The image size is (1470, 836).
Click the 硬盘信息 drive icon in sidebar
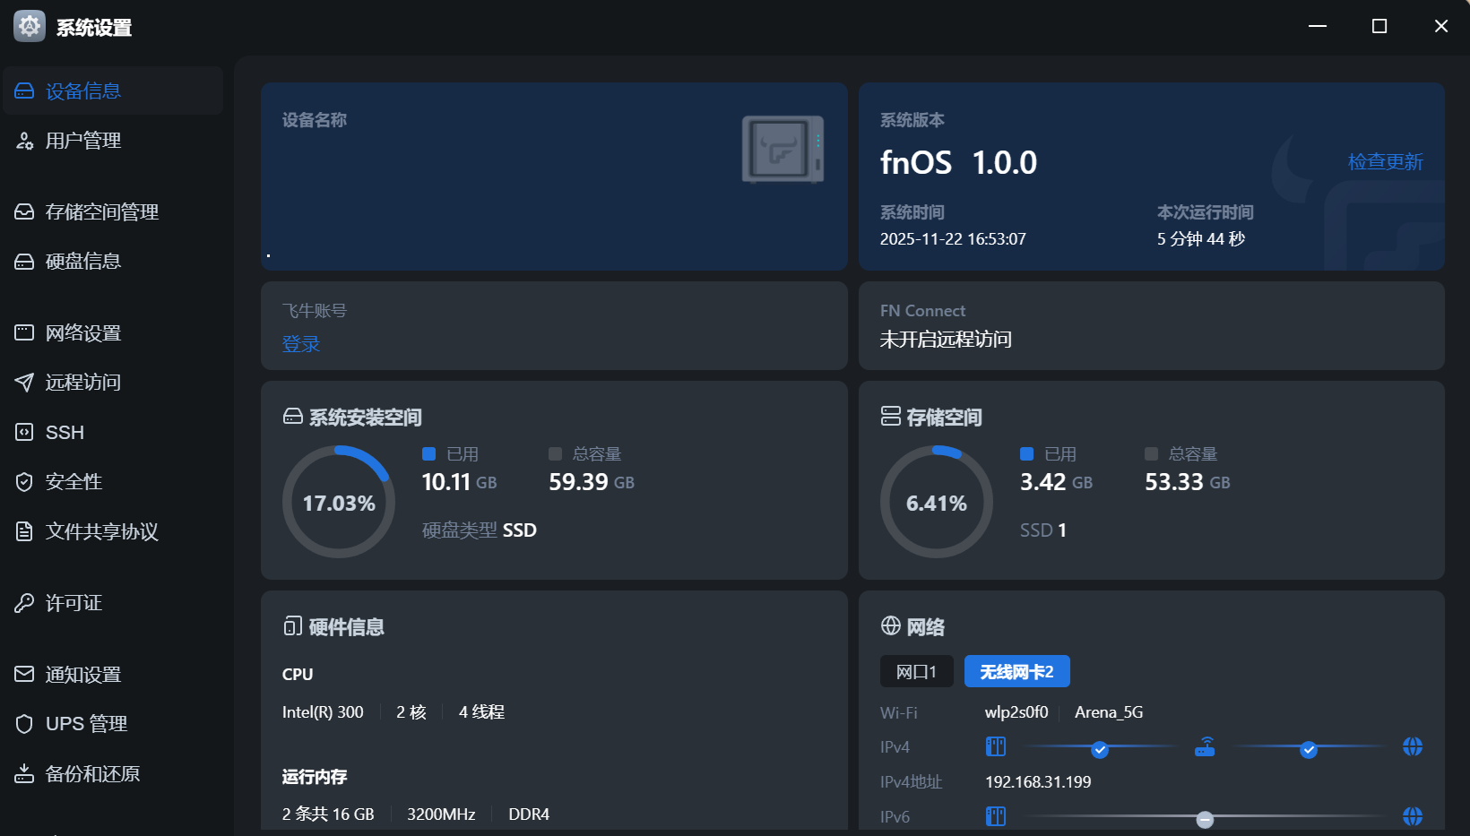click(x=24, y=262)
